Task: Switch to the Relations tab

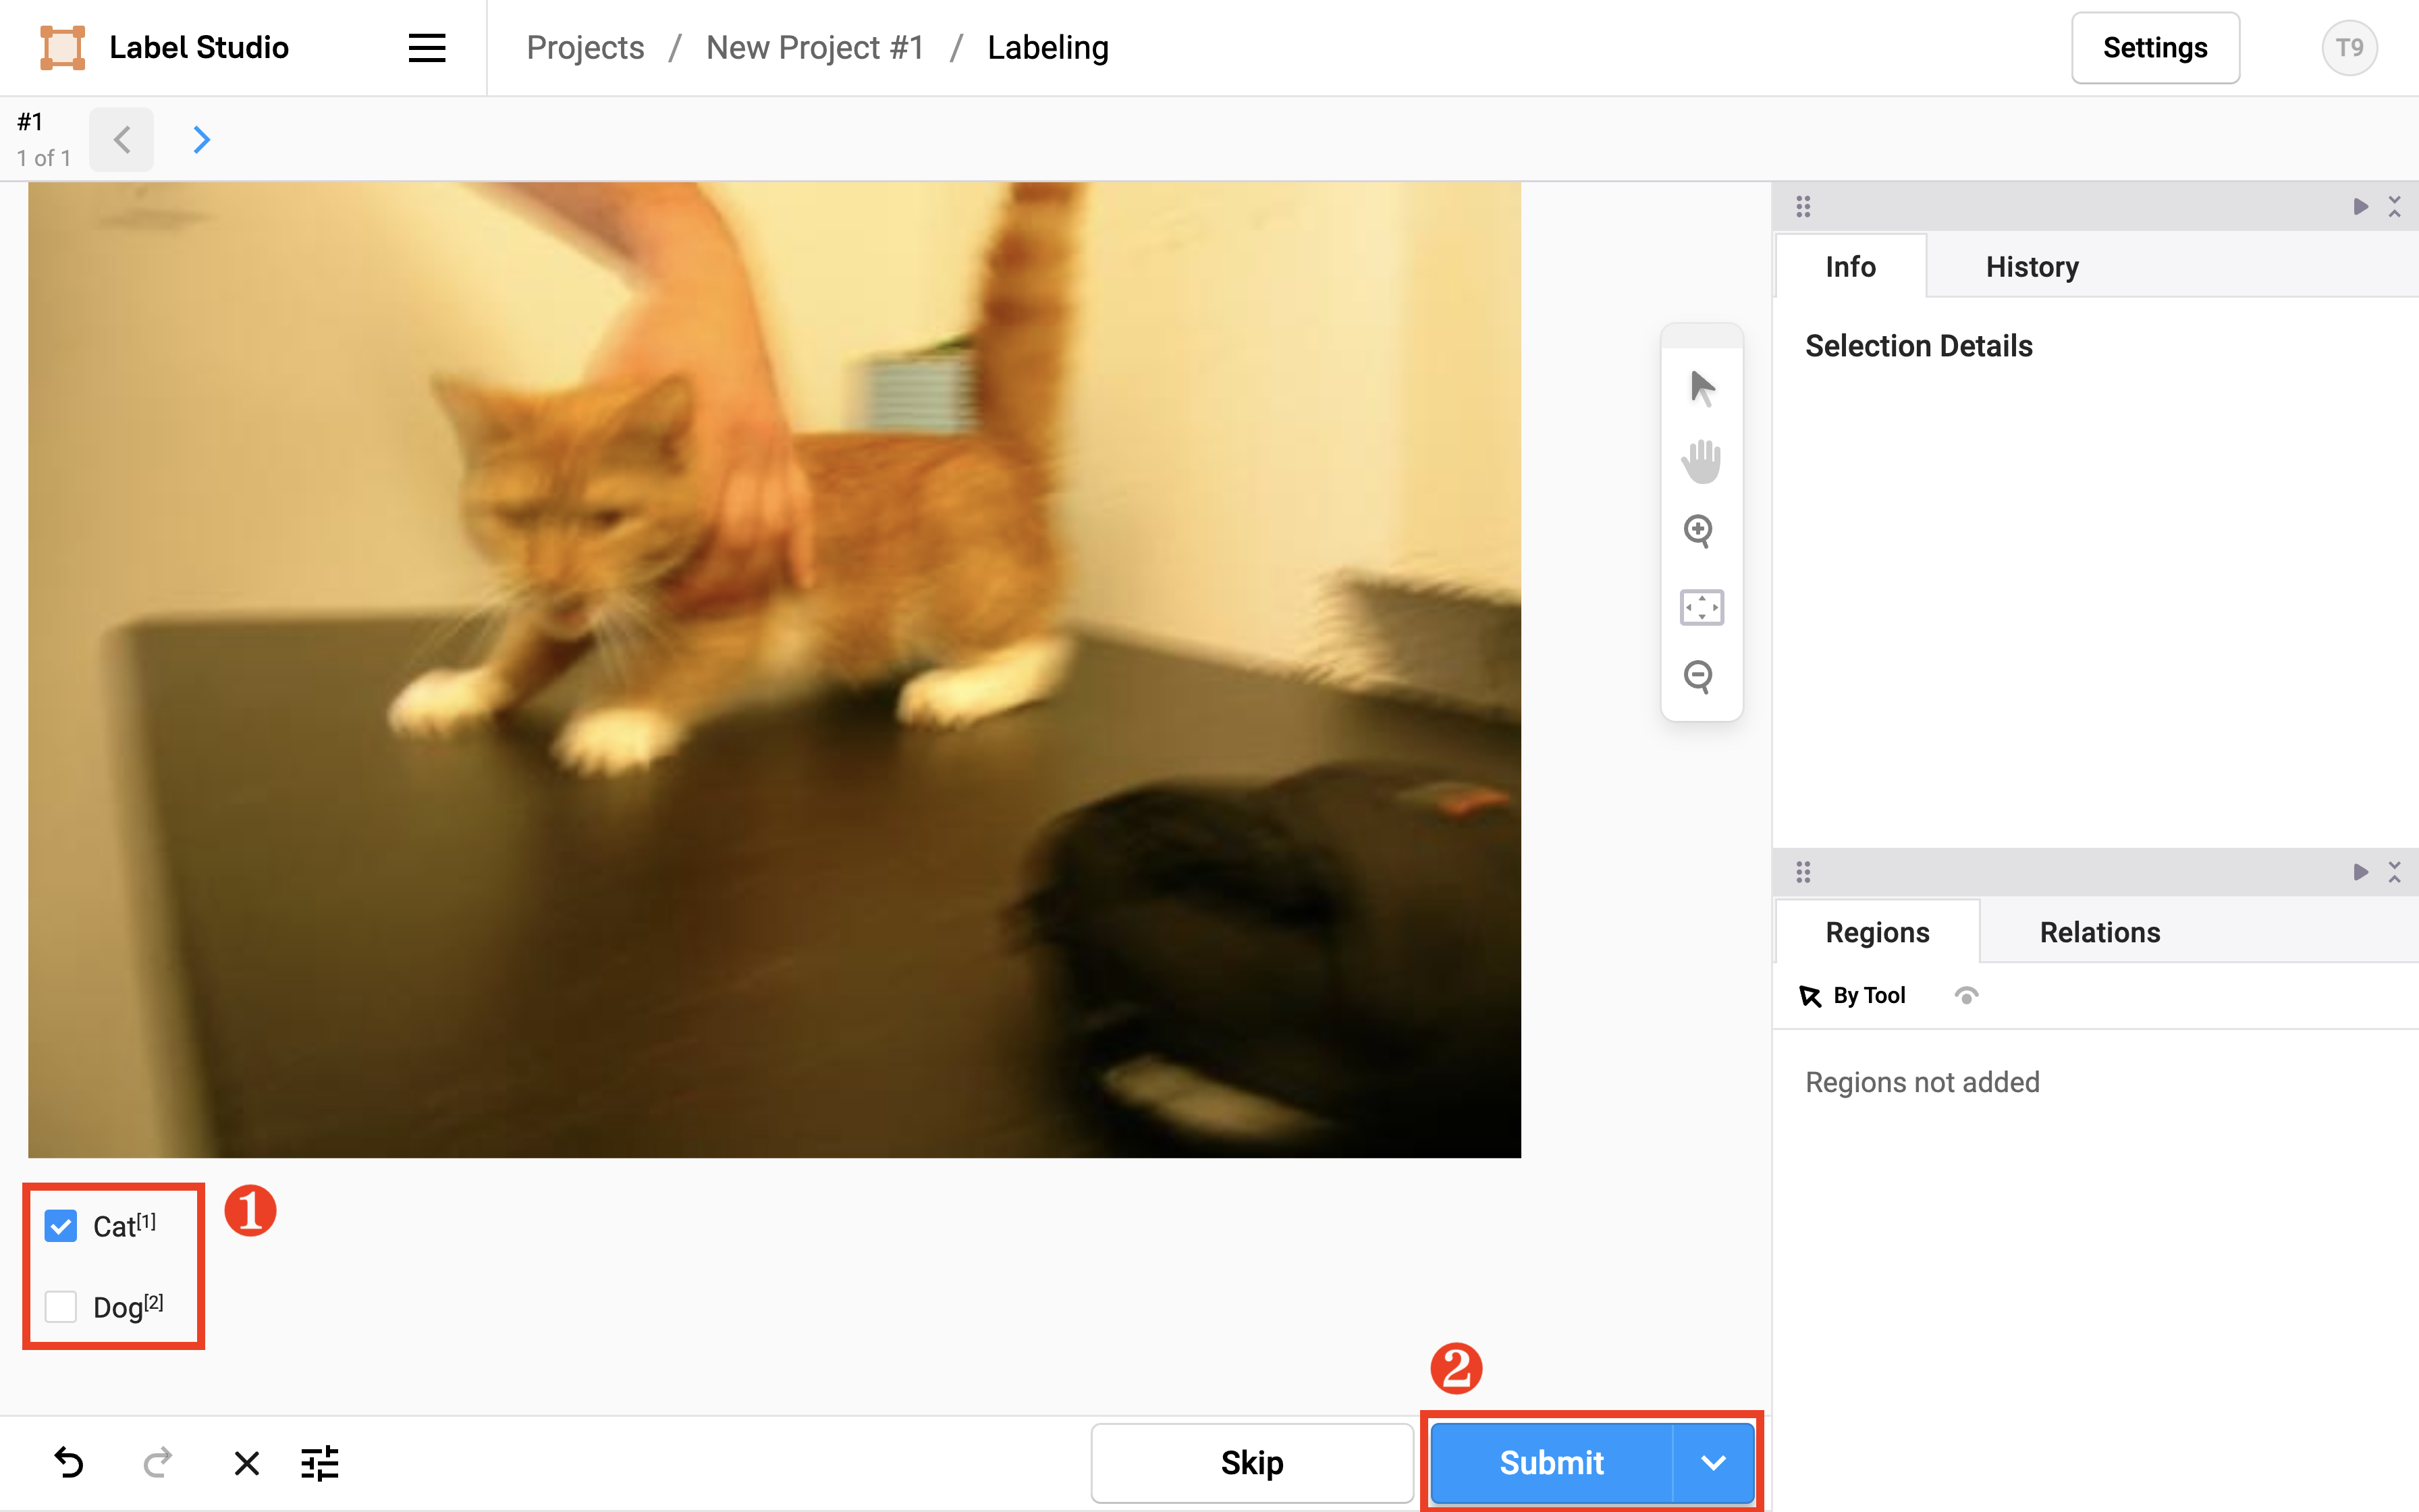Action: click(x=2100, y=932)
